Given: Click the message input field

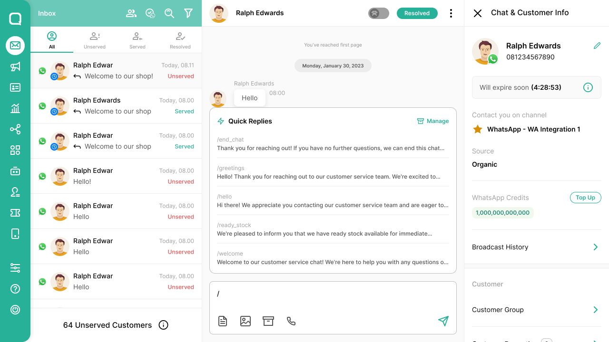Looking at the screenshot, I should point(333,294).
